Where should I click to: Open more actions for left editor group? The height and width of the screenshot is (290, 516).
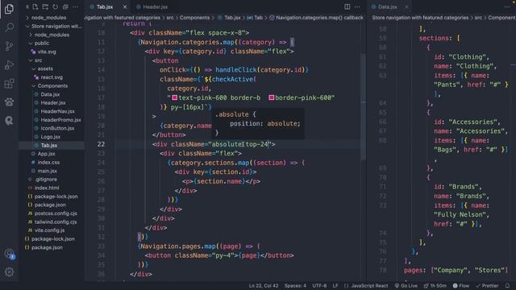pos(357,6)
